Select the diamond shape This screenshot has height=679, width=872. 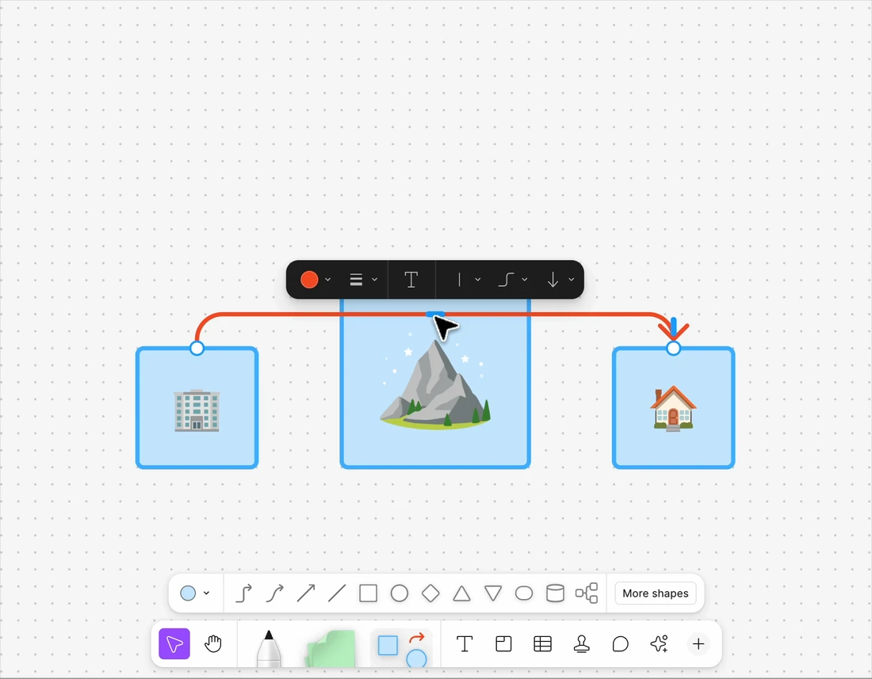430,593
